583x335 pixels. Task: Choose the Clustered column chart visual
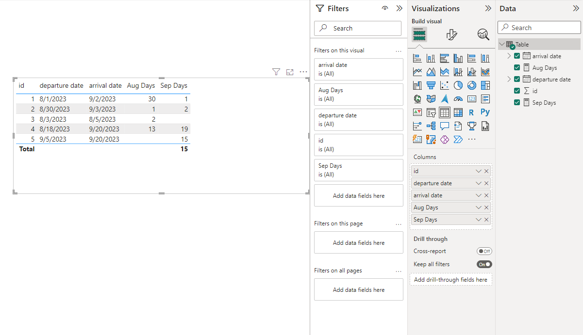pyautogui.click(x=458, y=58)
